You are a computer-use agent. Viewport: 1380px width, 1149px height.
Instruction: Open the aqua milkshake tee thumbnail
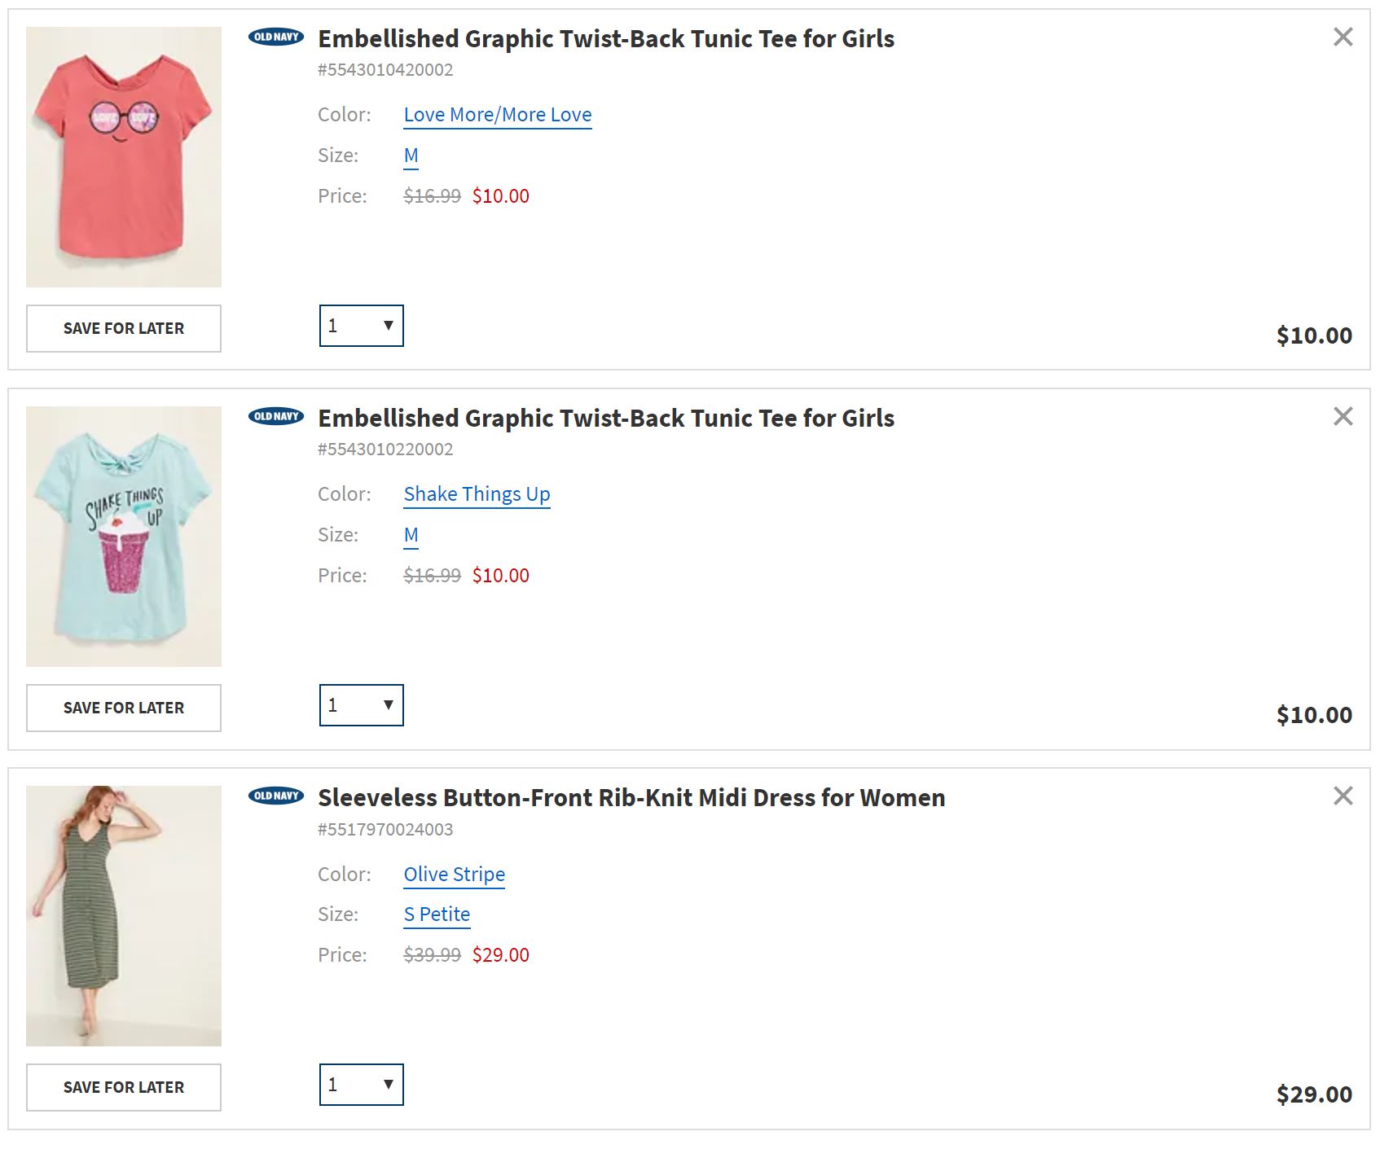tap(124, 537)
